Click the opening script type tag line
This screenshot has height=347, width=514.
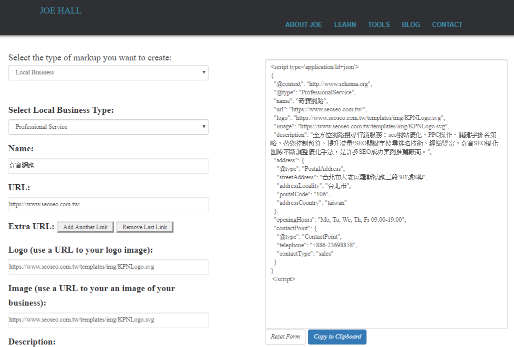pyautogui.click(x=314, y=67)
